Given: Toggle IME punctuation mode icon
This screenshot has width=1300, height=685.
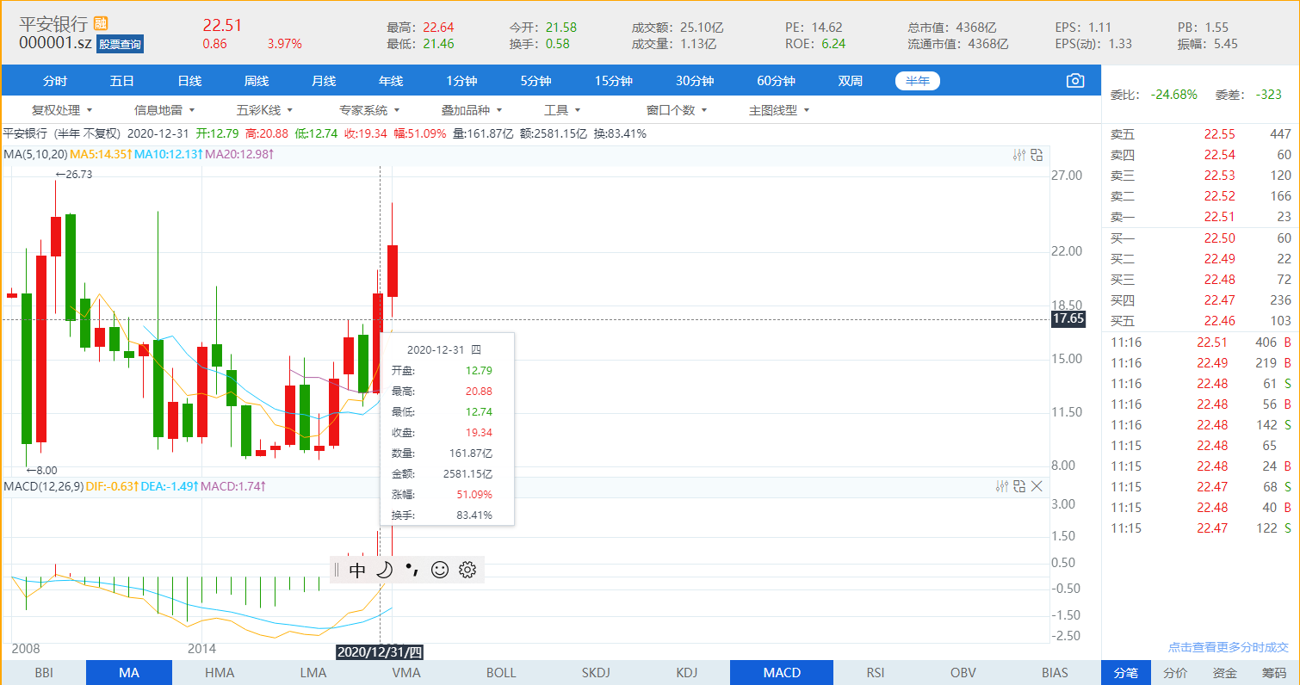Looking at the screenshot, I should (412, 570).
